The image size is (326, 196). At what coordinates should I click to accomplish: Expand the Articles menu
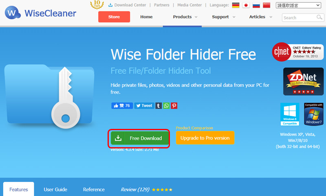click(x=260, y=17)
